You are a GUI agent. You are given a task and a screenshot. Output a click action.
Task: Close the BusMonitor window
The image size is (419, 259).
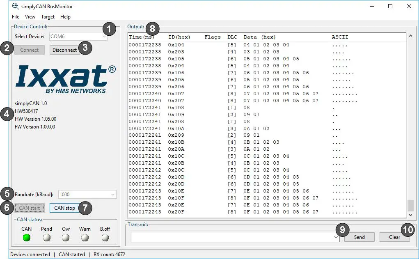tap(409, 6)
